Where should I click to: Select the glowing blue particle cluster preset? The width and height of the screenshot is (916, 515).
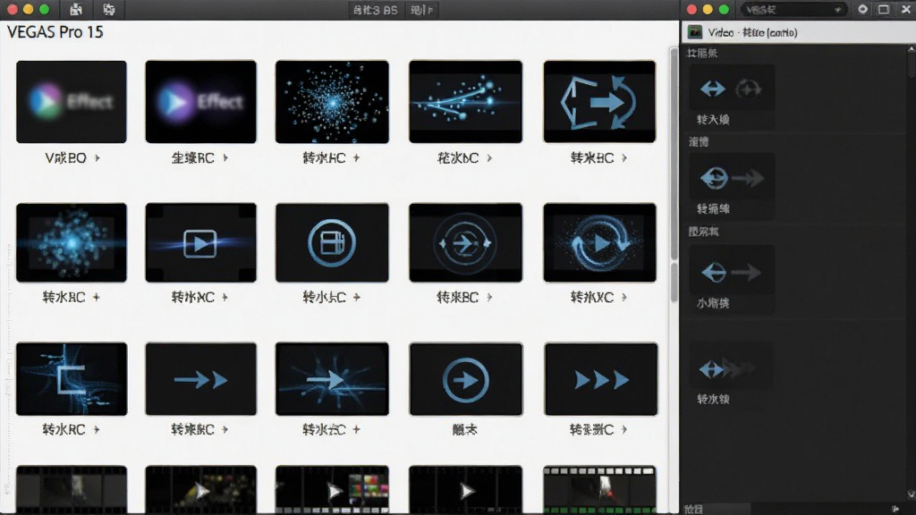[72, 242]
